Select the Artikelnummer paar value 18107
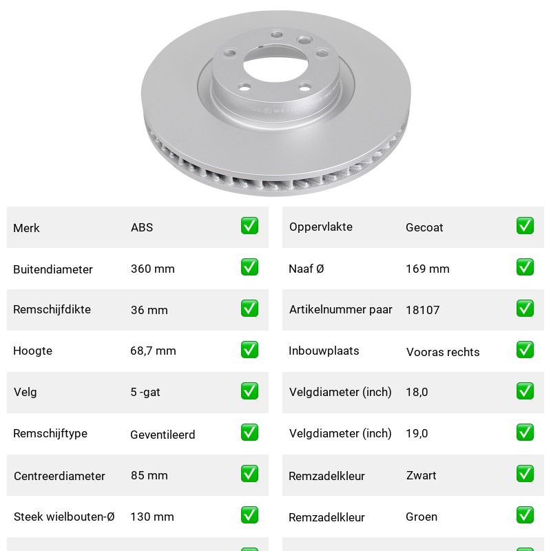Image resolution: width=551 pixels, height=551 pixels. [422, 310]
